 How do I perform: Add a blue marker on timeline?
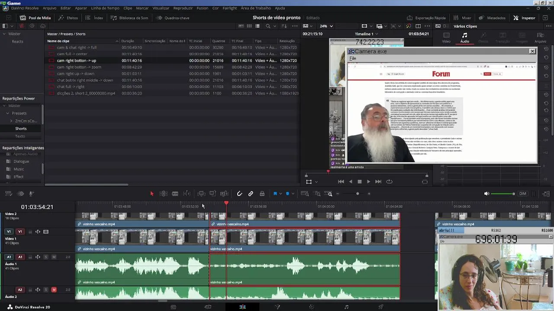(x=287, y=194)
